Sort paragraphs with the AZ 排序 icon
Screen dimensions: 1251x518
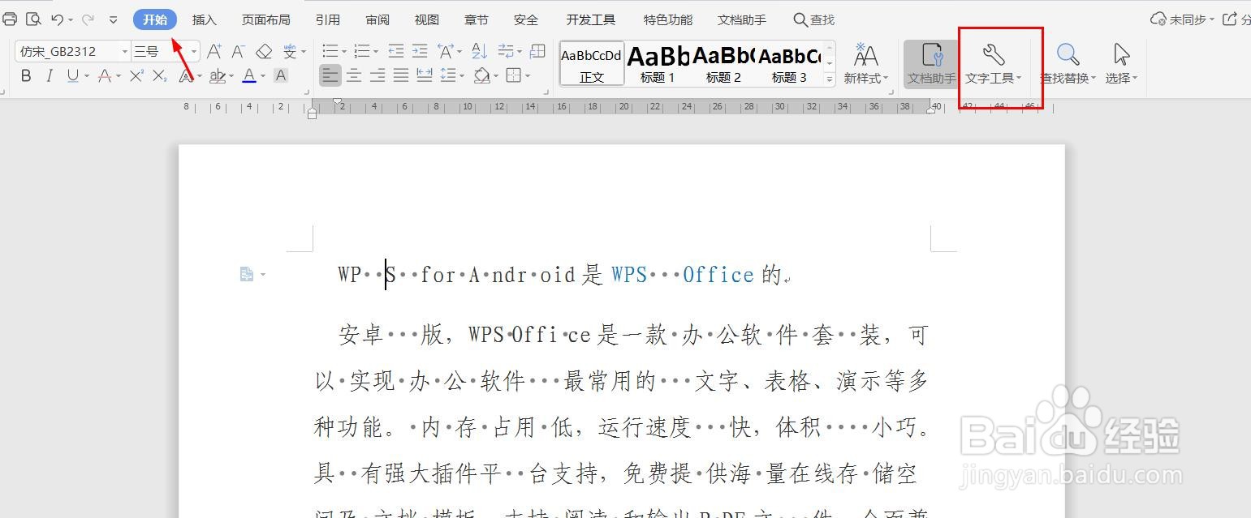pos(479,50)
